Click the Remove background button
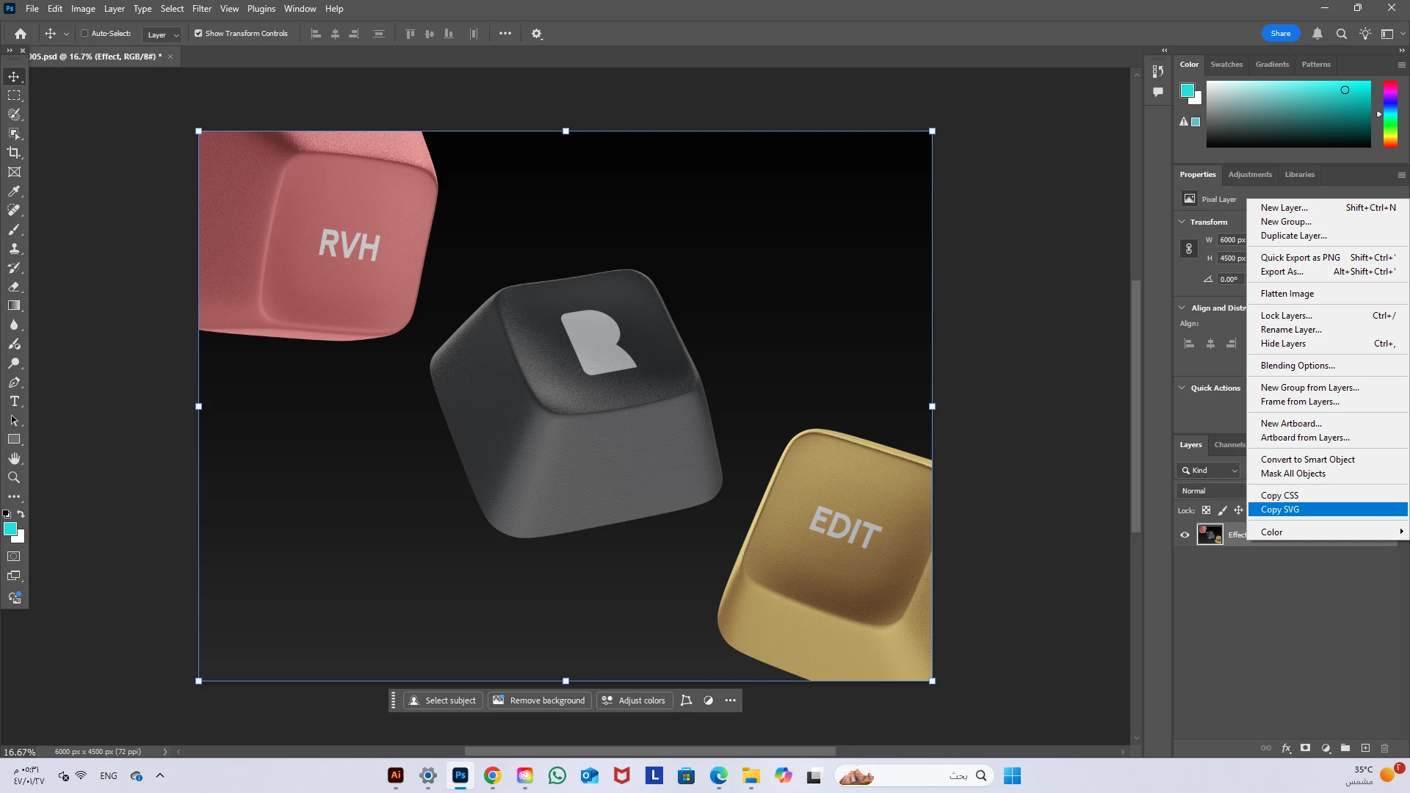The height and width of the screenshot is (793, 1410). 539,700
